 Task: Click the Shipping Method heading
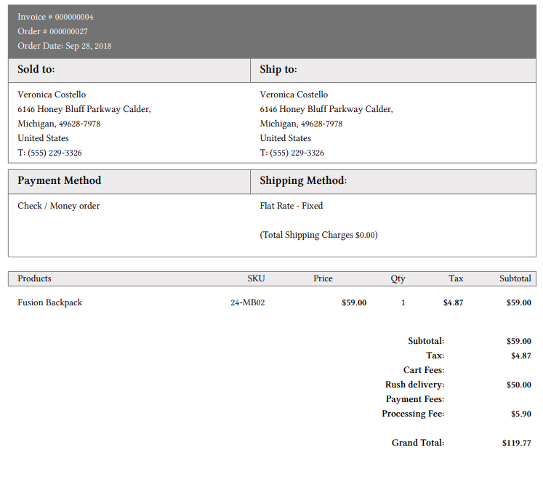coord(303,180)
